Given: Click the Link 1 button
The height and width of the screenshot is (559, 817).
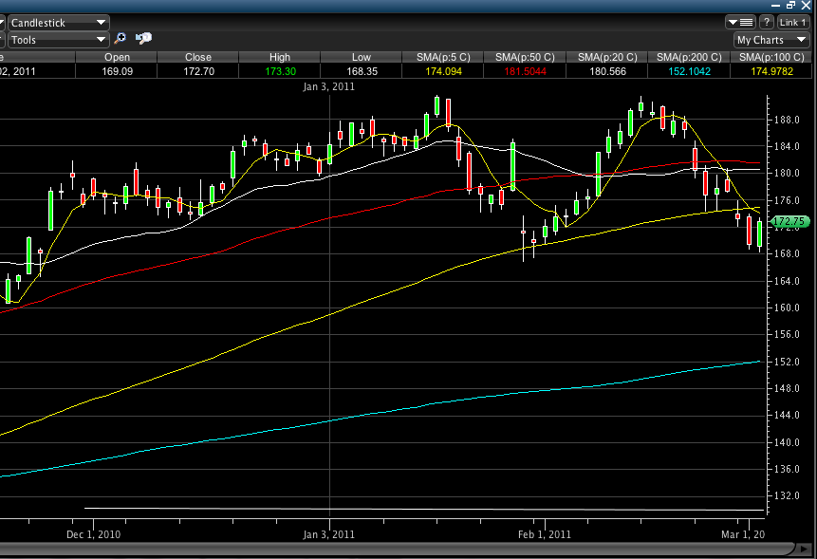Looking at the screenshot, I should point(793,22).
